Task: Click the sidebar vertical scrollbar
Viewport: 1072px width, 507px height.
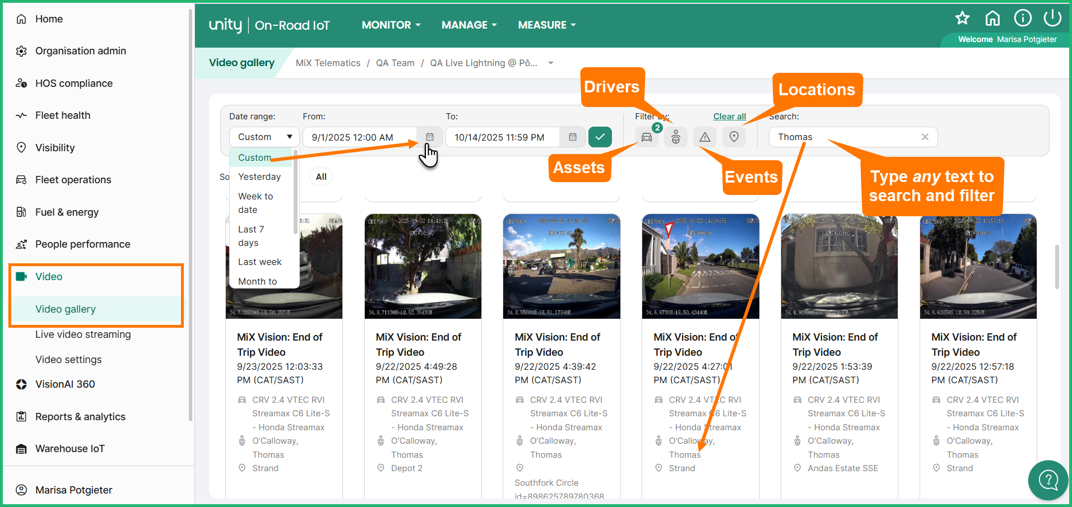Action: coord(191,215)
